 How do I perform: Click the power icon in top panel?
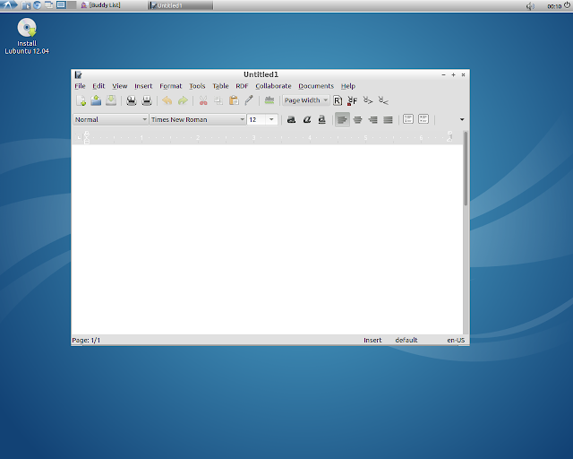coord(567,5)
